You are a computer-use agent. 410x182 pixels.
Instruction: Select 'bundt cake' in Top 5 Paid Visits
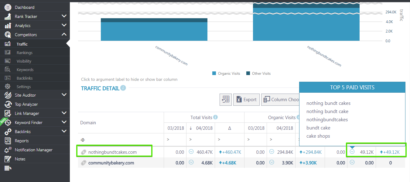tap(318, 128)
